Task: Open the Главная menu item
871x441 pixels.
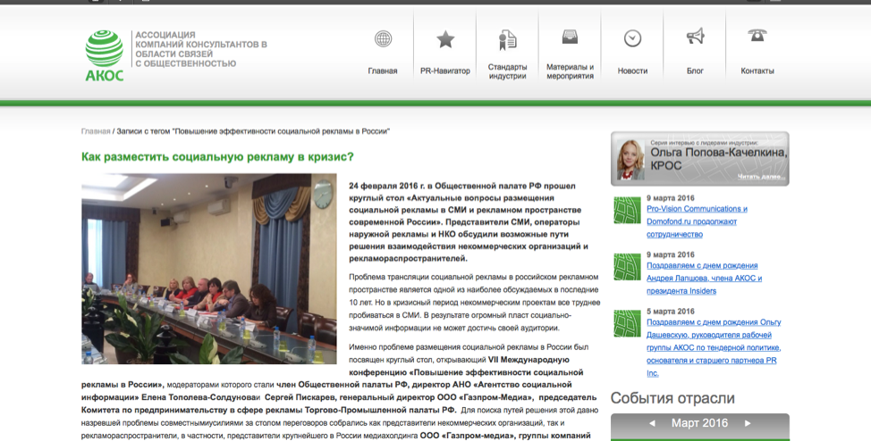Action: [x=383, y=71]
